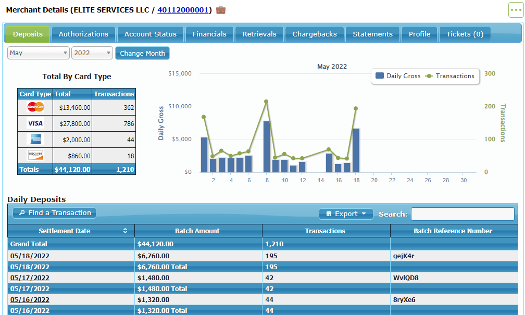Click the American Express card logo
Viewport: 525px width, 315px height.
[x=35, y=139]
